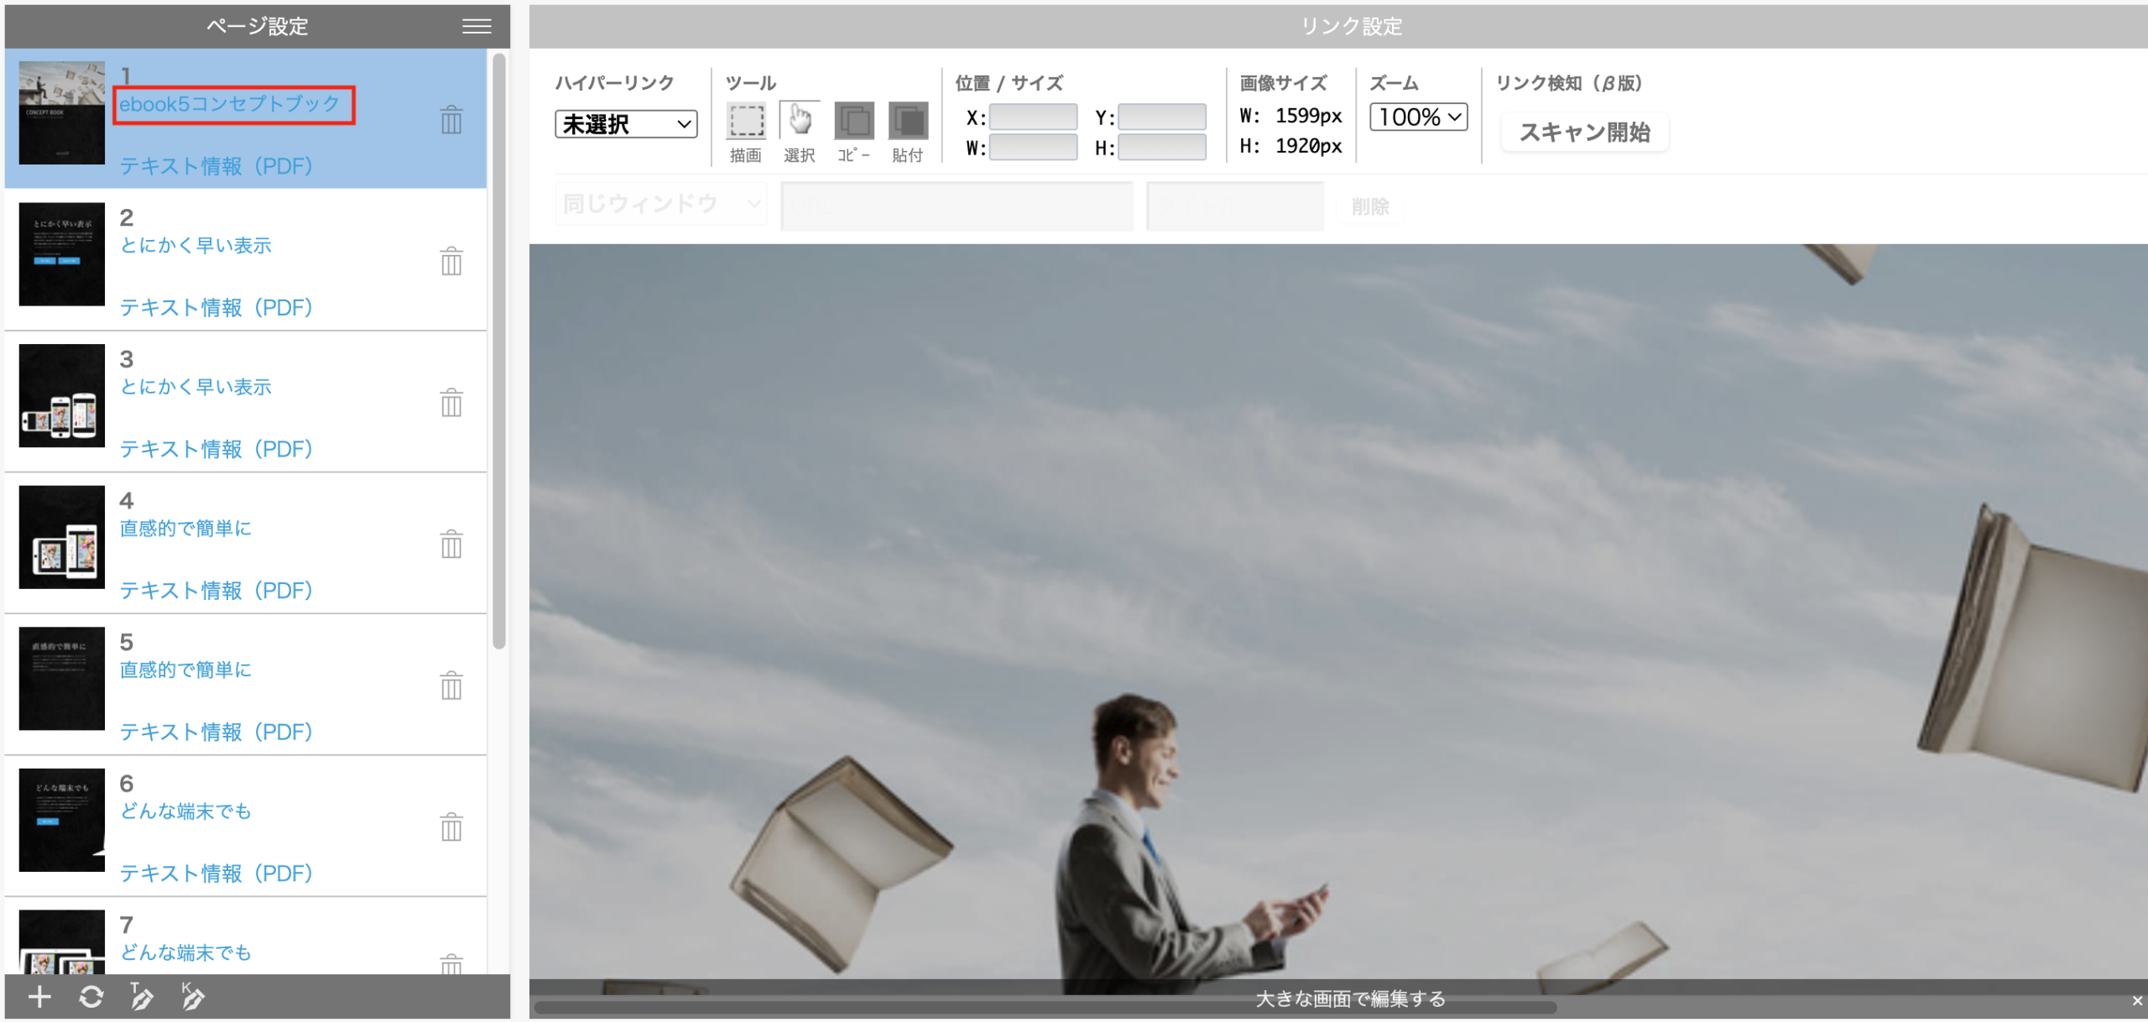Open the ハイパーリンク 未選択 dropdown

point(626,124)
